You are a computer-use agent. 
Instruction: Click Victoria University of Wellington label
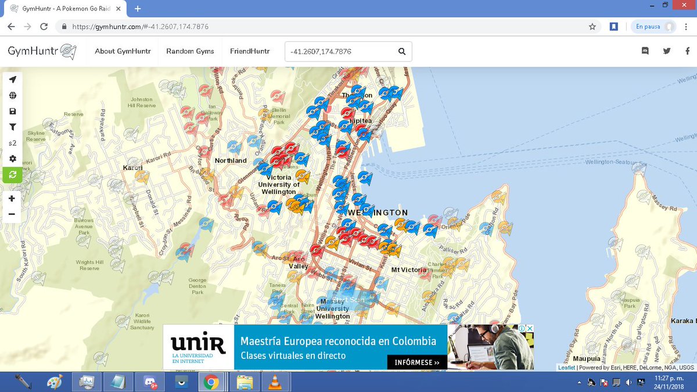279,184
